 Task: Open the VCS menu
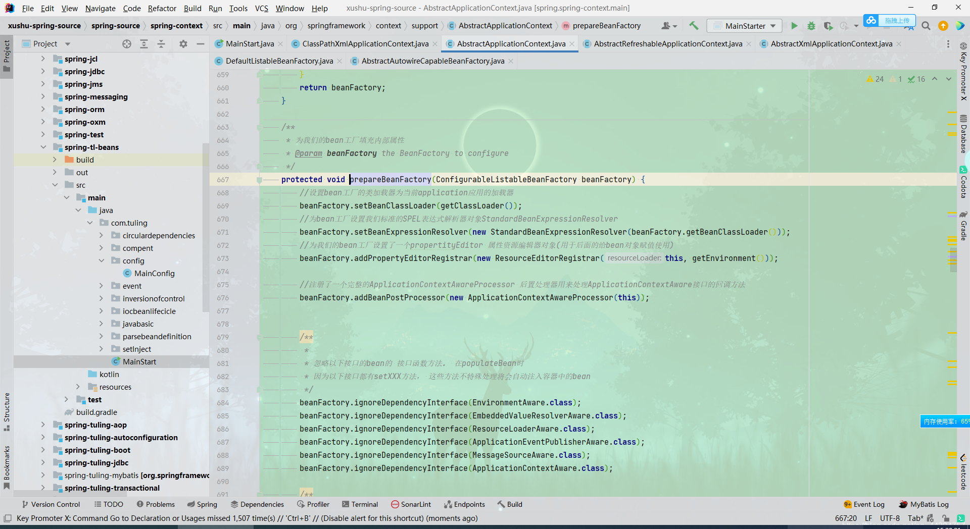261,8
